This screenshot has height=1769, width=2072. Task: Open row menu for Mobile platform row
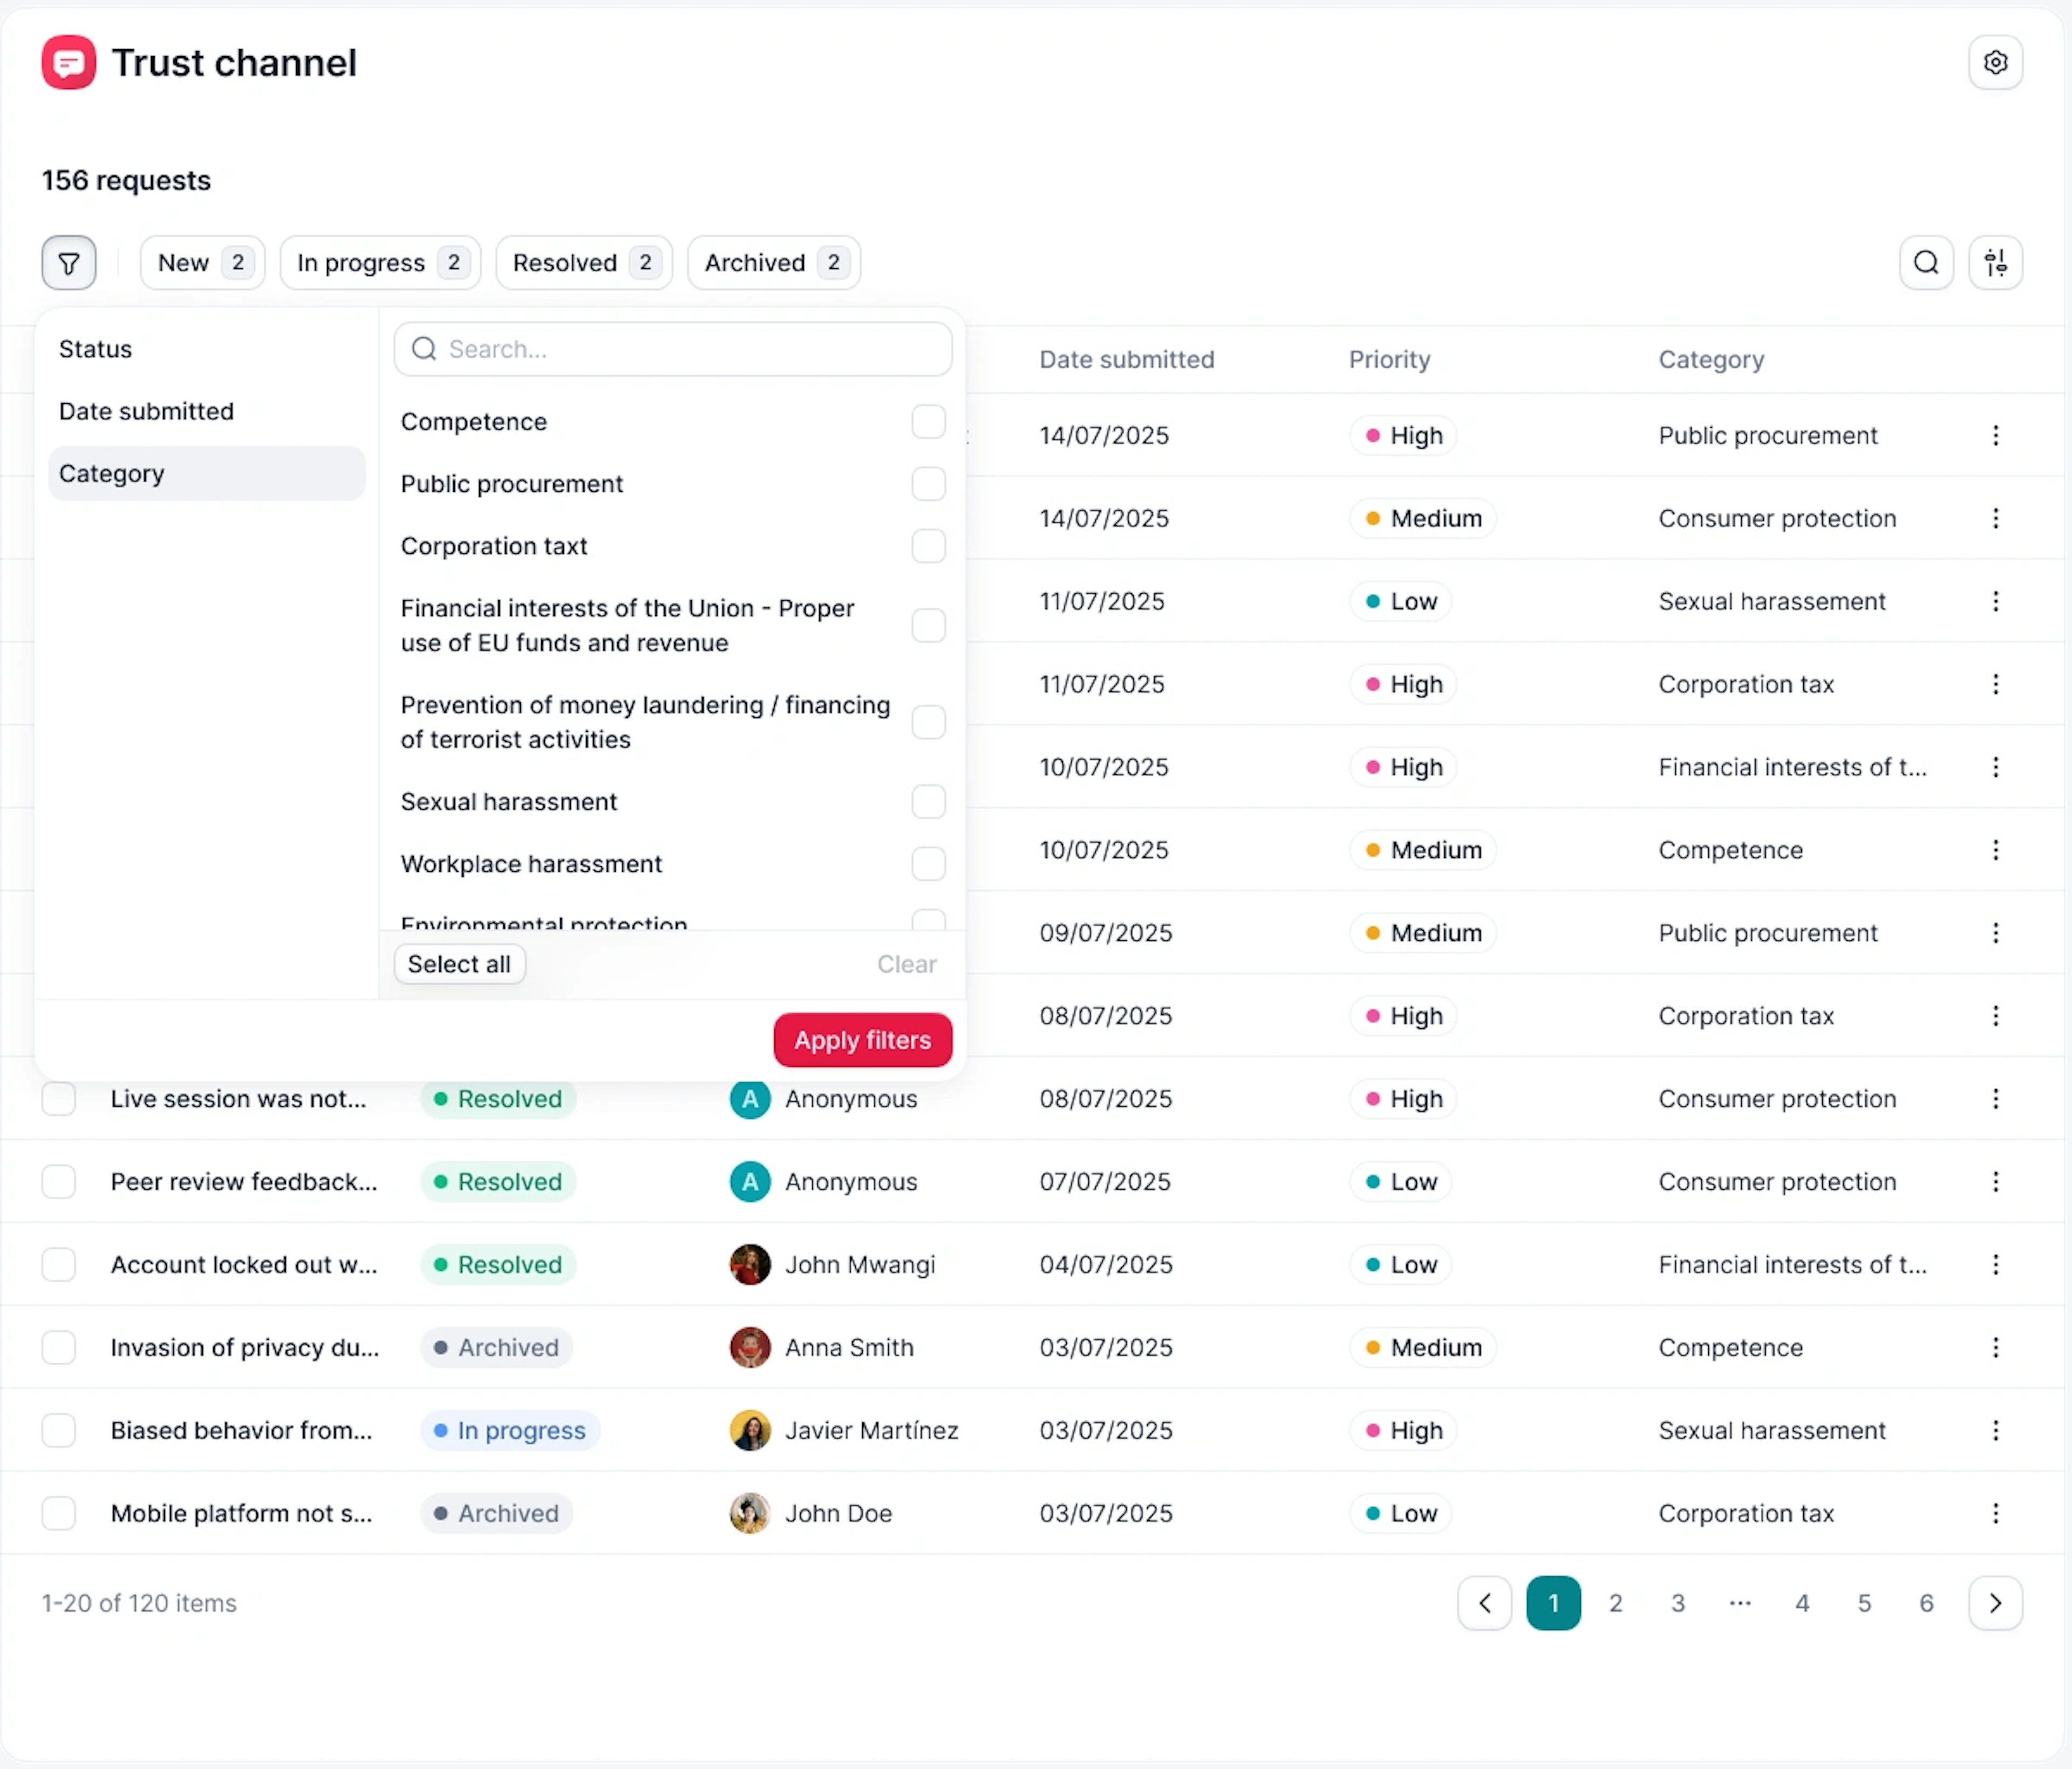coord(1995,1514)
